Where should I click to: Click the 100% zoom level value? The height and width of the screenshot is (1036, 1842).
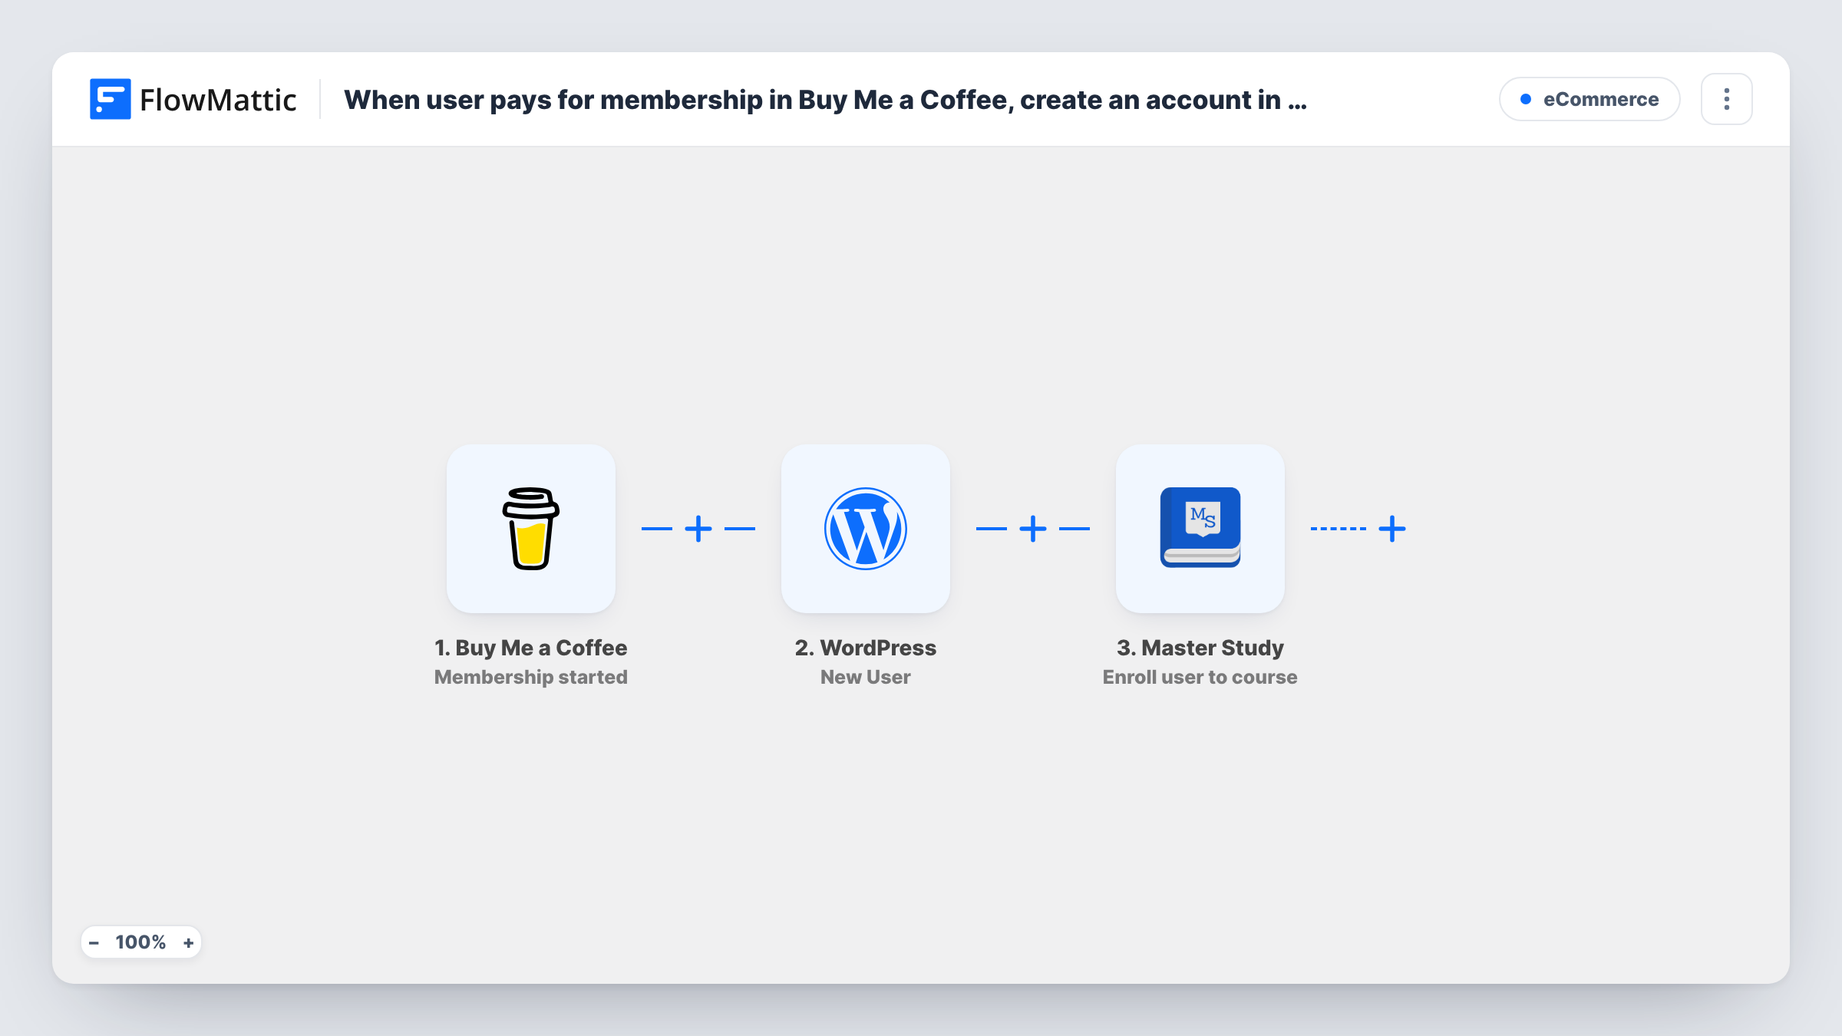pos(140,942)
